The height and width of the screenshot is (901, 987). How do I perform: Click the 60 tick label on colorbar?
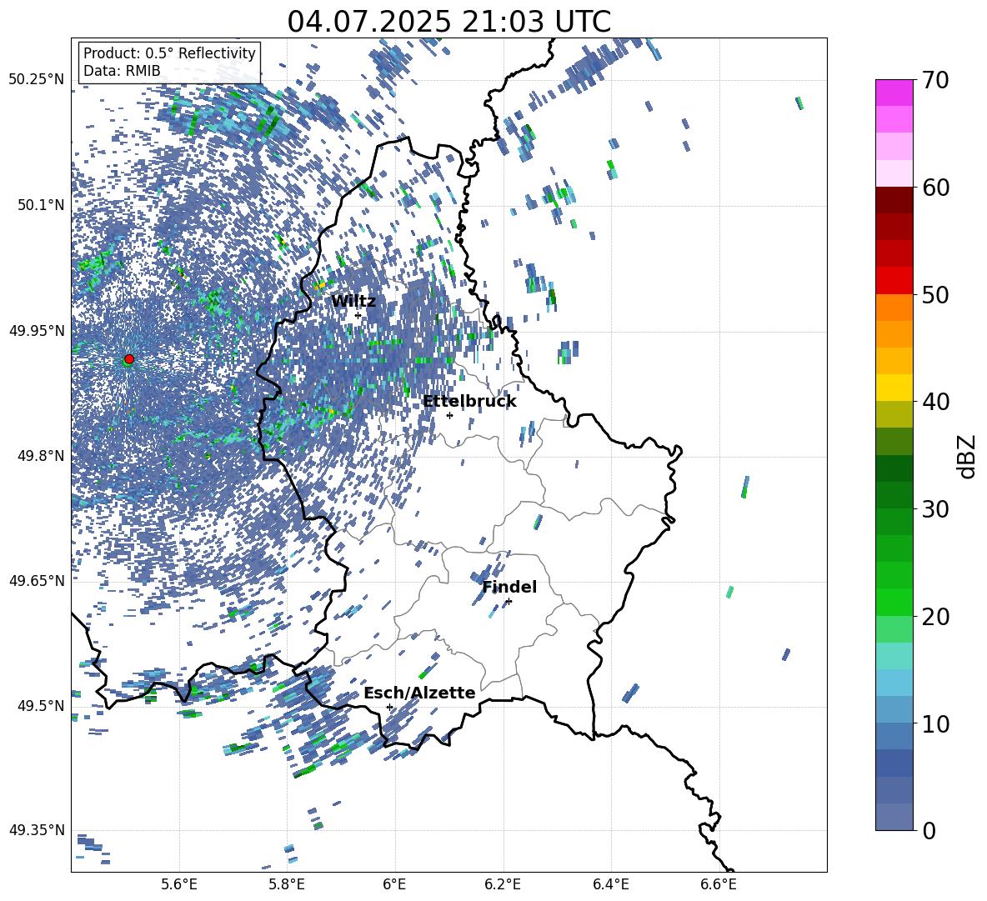(935, 188)
